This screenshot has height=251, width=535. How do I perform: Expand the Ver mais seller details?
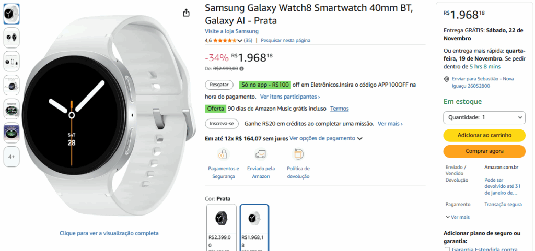coord(457,217)
